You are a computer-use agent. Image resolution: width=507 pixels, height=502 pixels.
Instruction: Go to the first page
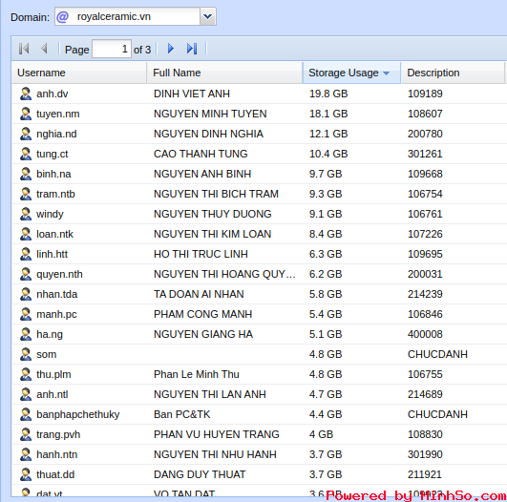[x=24, y=49]
